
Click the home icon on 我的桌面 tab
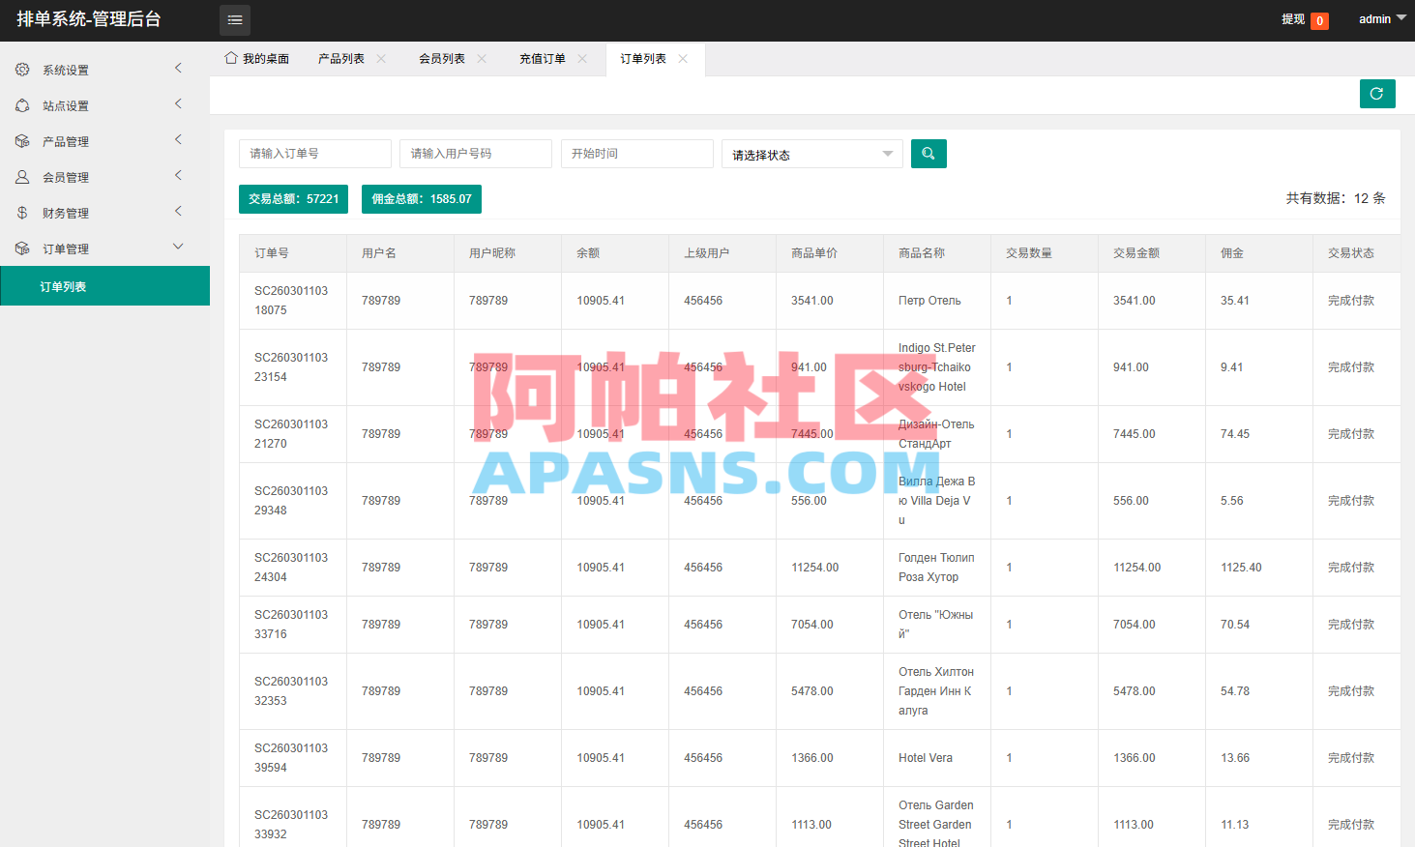click(231, 58)
